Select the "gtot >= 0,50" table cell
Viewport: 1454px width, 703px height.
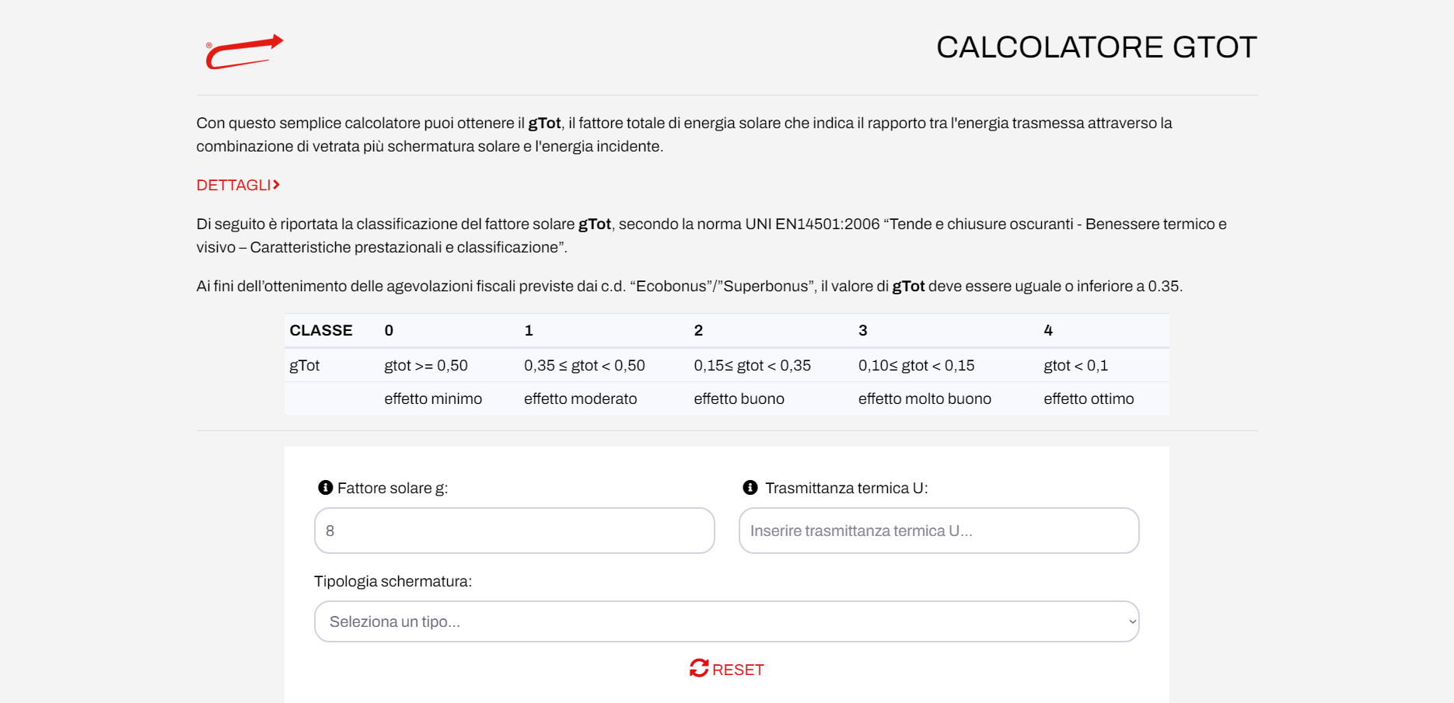pyautogui.click(x=426, y=365)
